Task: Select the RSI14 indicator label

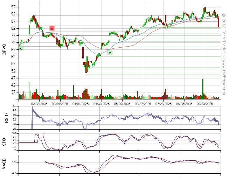Action: pyautogui.click(x=5, y=117)
